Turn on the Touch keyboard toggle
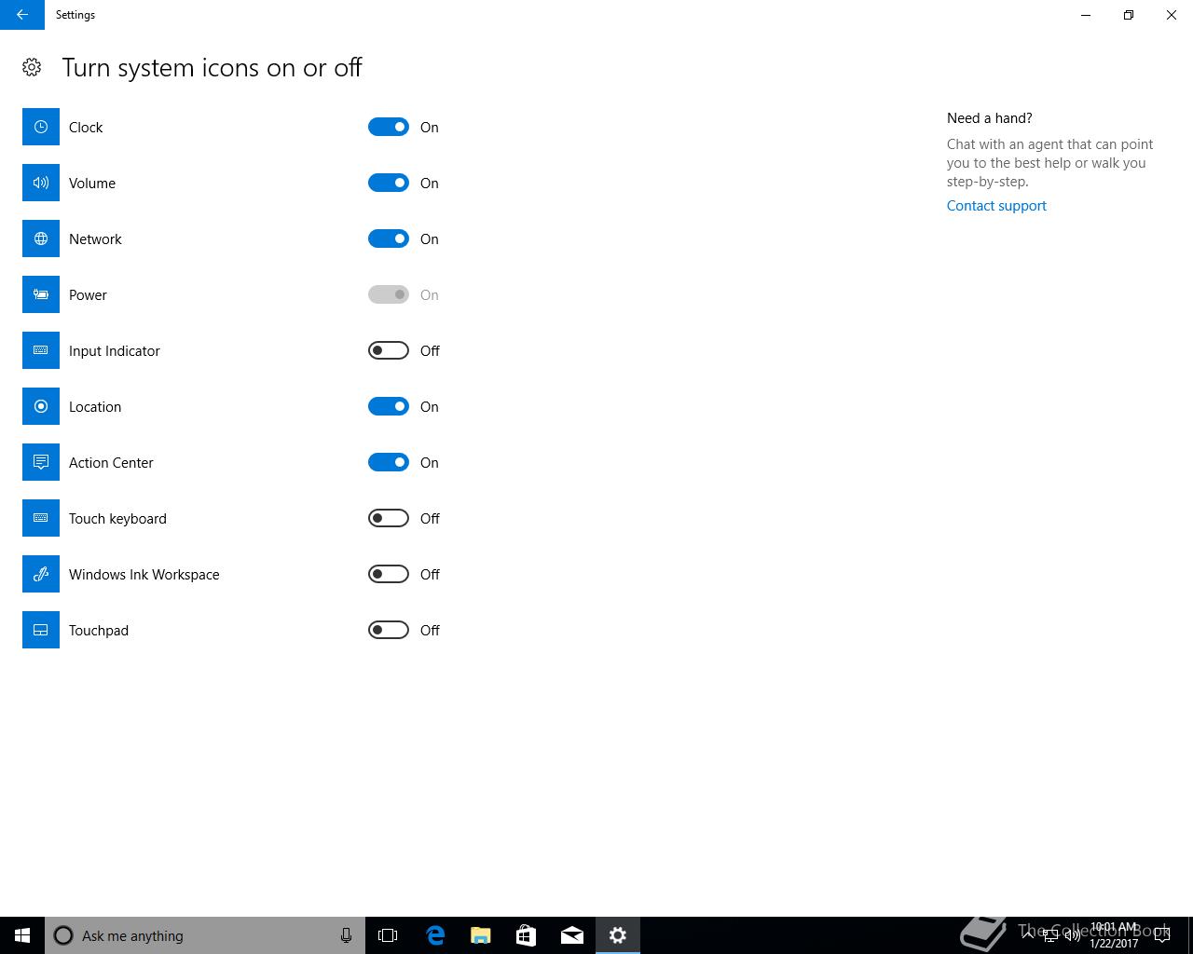 [x=389, y=518]
